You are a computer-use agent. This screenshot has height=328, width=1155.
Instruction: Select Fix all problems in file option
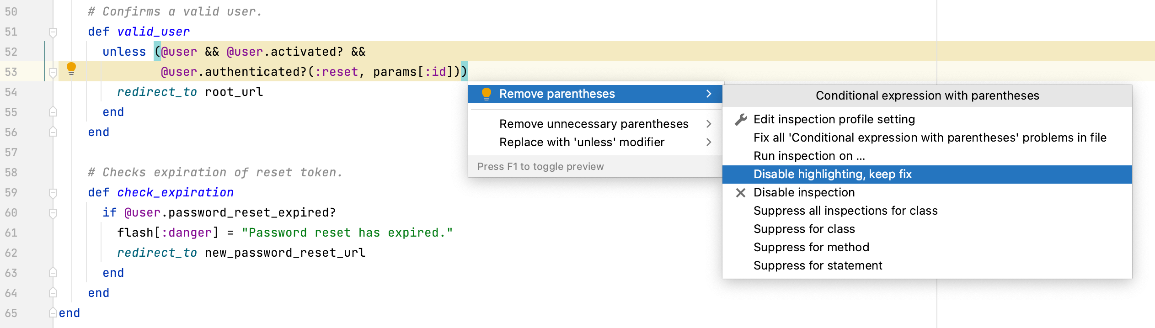coord(930,138)
